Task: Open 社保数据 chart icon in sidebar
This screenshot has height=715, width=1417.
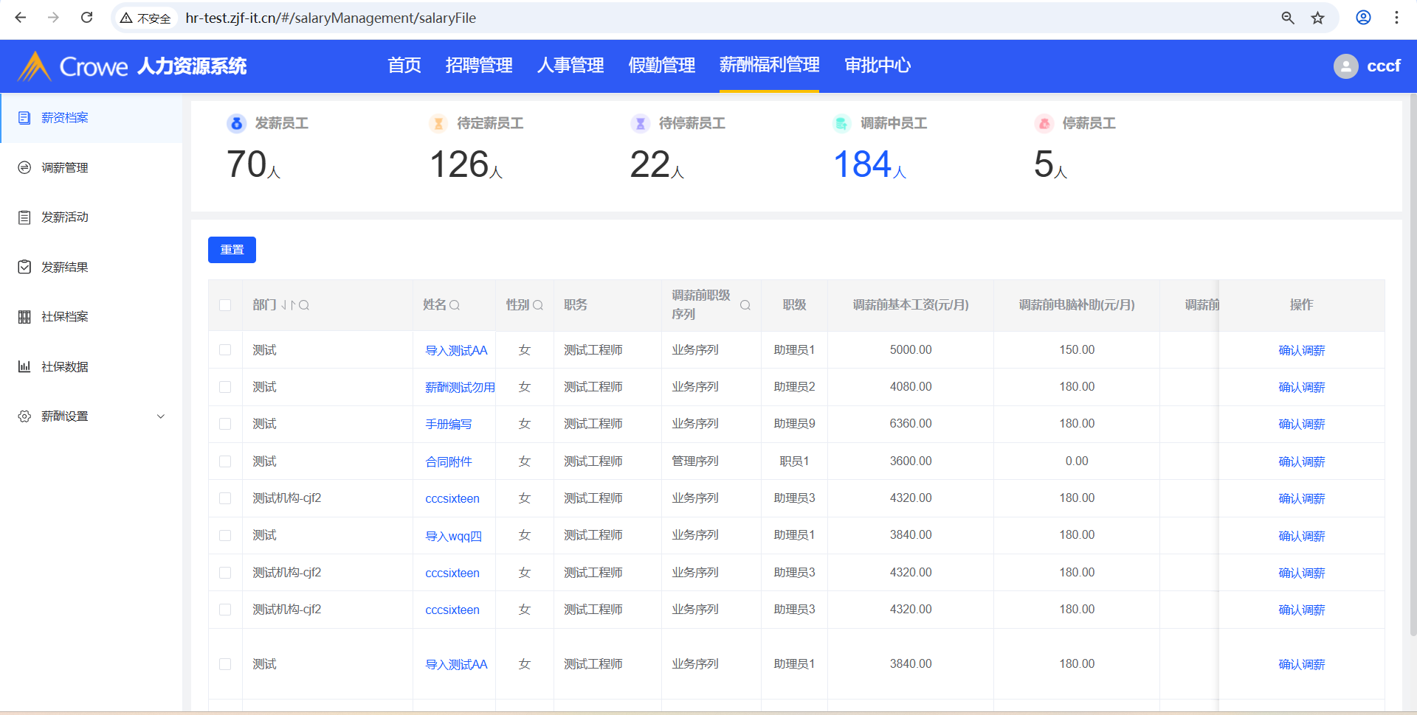Action: coord(24,366)
